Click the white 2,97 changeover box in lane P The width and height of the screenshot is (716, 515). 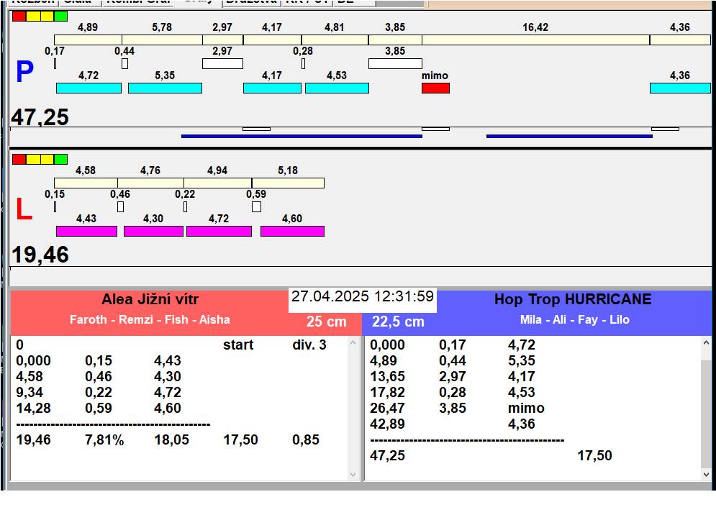tap(222, 63)
